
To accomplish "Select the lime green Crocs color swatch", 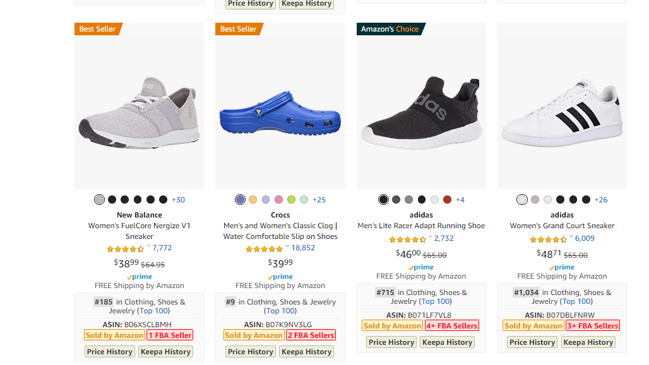I will point(292,200).
